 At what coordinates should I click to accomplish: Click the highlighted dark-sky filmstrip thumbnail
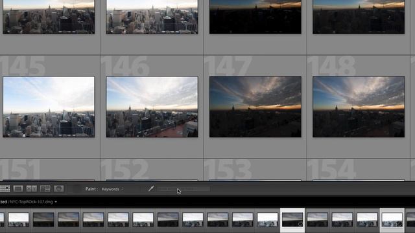pyautogui.click(x=292, y=219)
